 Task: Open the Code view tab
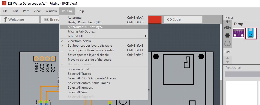coord(183,19)
